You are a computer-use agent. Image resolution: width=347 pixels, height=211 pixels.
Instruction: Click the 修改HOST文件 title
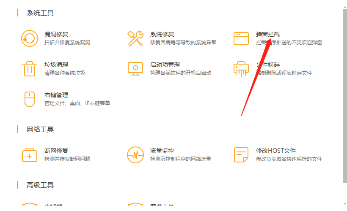[276, 151]
